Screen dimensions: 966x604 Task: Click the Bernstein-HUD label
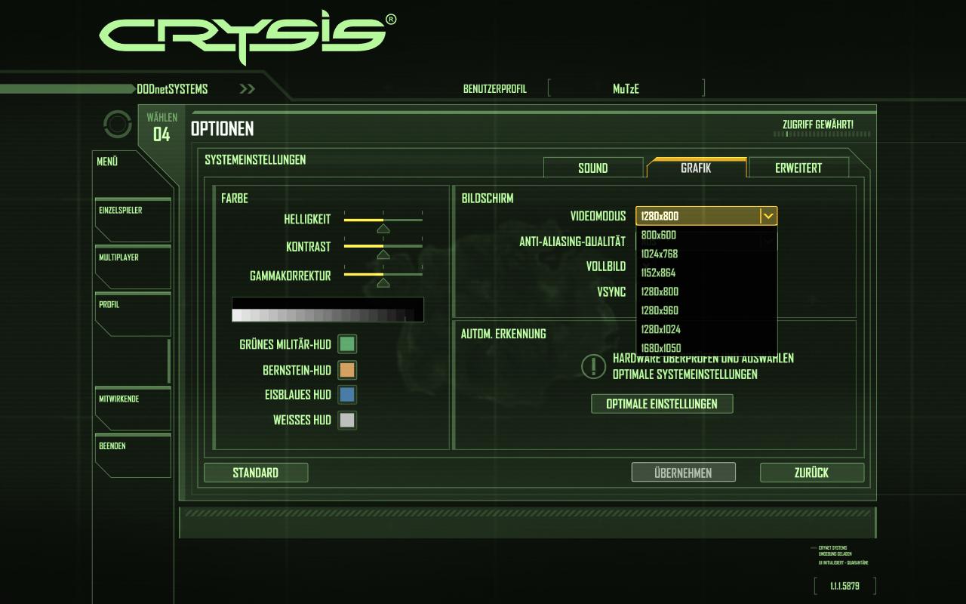tap(297, 371)
